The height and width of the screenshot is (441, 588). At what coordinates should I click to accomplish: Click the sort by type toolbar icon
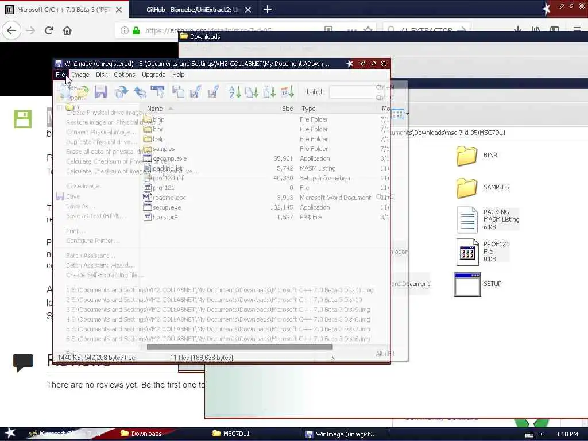coord(252,92)
